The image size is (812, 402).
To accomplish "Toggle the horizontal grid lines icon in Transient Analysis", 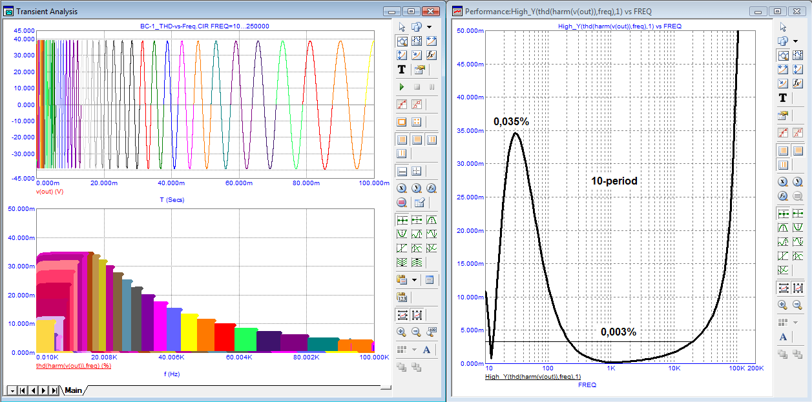I will [x=417, y=139].
